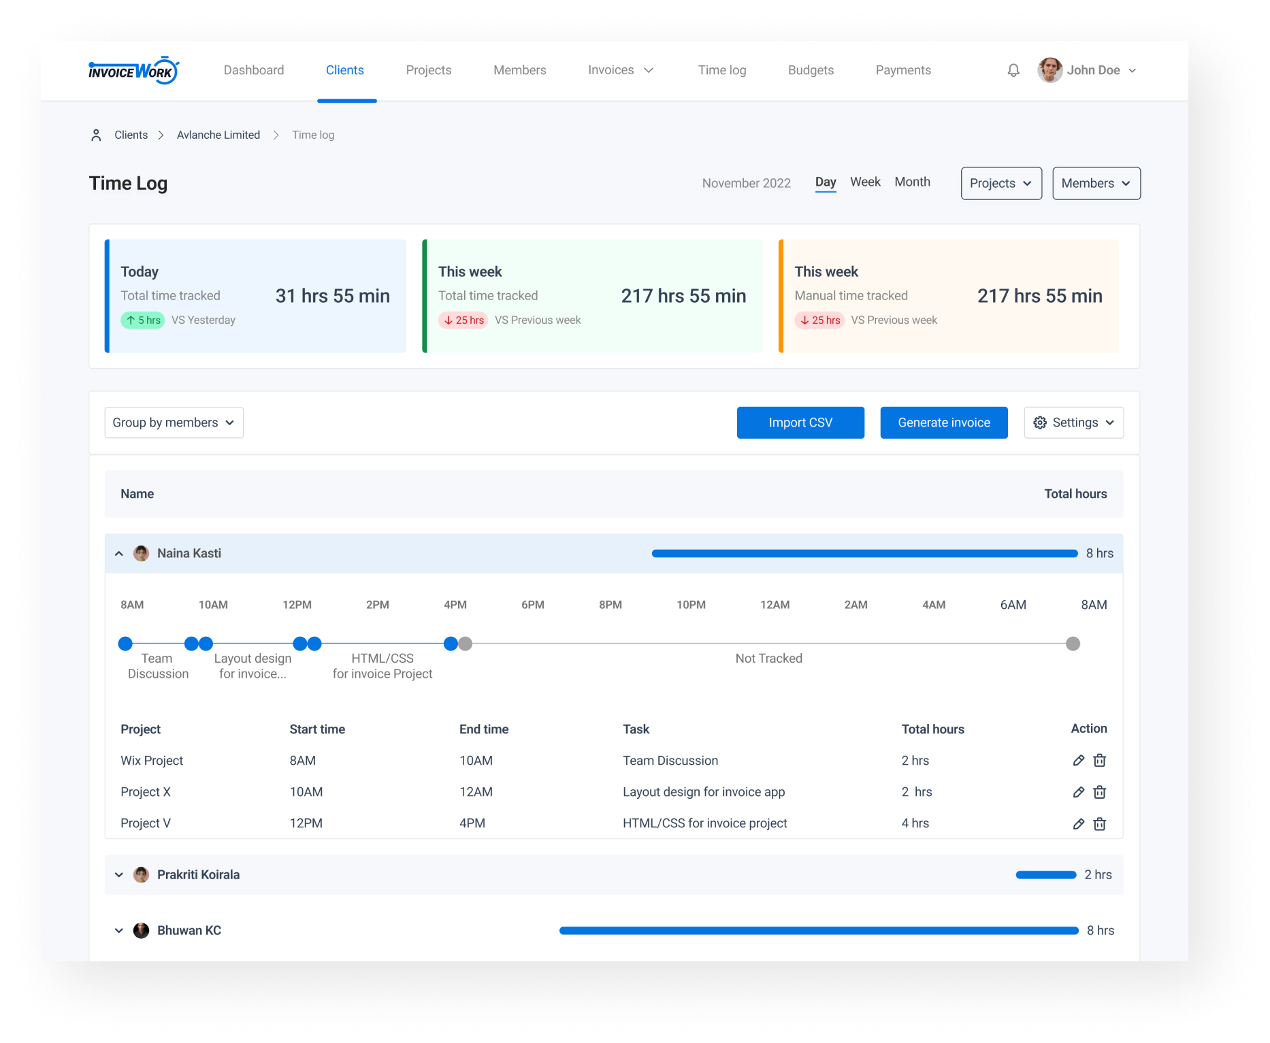Expand the Bhuwan KC row
The image size is (1270, 1043).
tap(119, 931)
